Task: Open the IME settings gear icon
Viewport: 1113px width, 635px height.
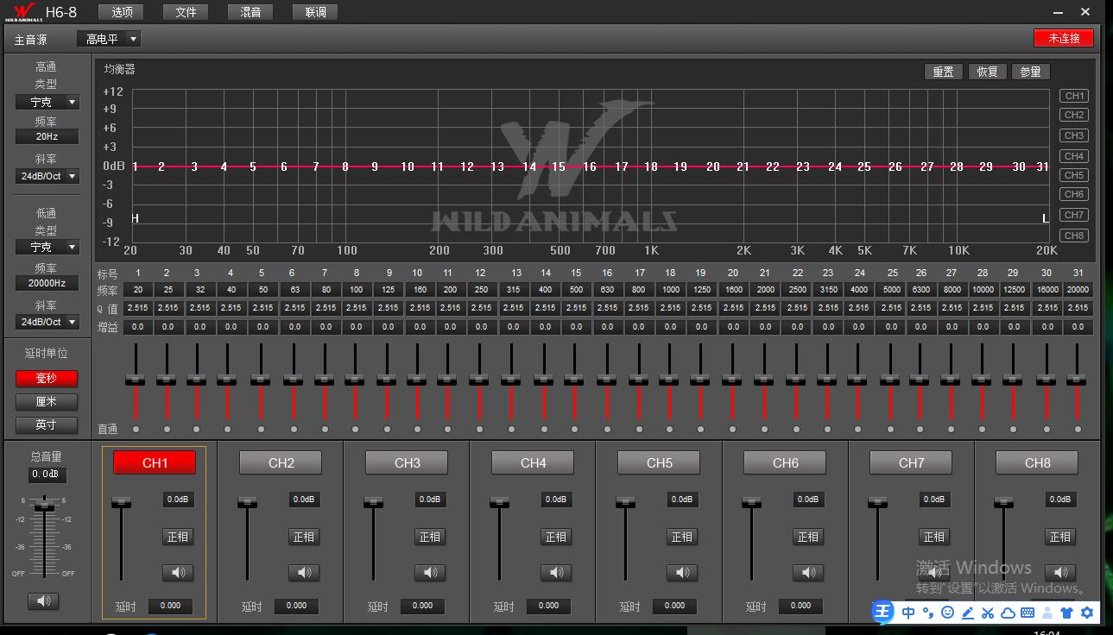Action: (1086, 613)
